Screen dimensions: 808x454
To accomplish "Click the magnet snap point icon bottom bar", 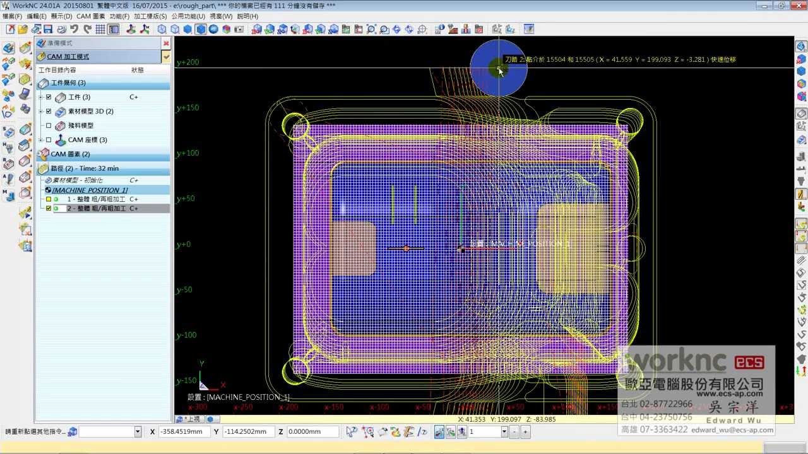I will click(x=367, y=431).
